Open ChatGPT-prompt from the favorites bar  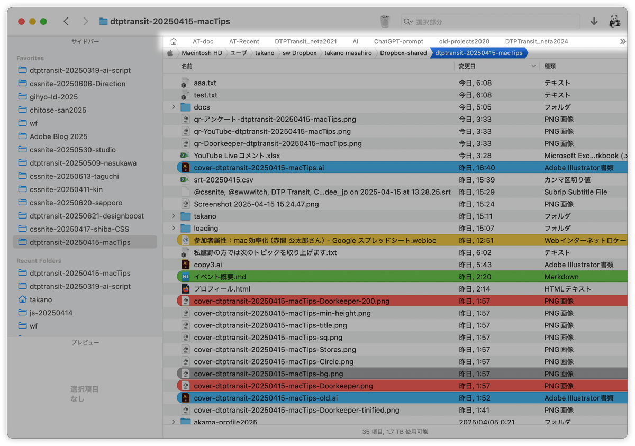400,41
